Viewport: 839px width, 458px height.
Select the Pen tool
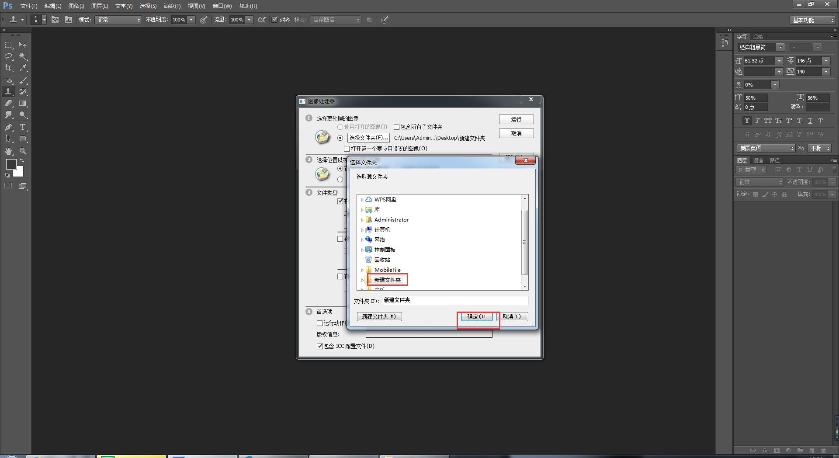tap(8, 127)
